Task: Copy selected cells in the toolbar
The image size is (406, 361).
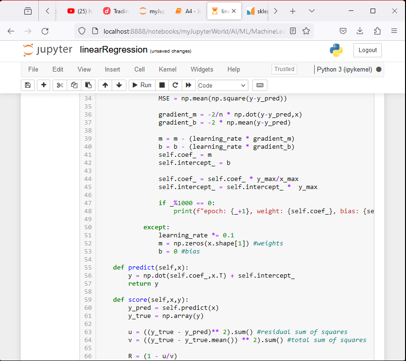Action: point(74,85)
